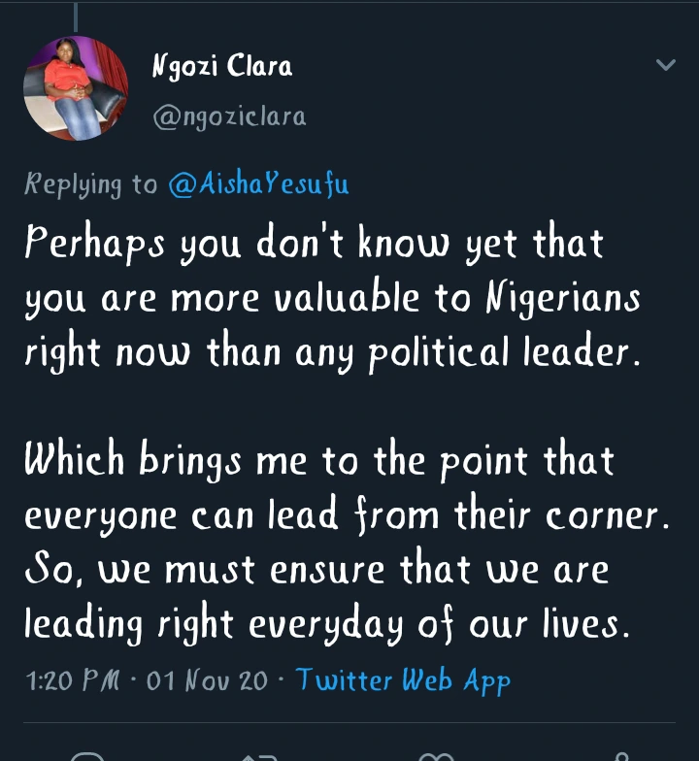Click the @ngoziclara handle
Screen dimensions: 699x761
(x=230, y=117)
